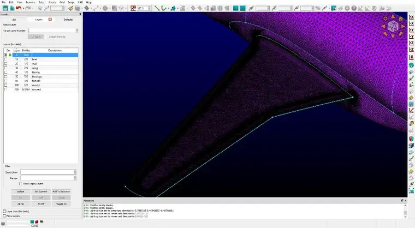Toggle the On checkbox for layer 10
Screen dimensions: 415x228
pyautogui.click(x=5, y=59)
